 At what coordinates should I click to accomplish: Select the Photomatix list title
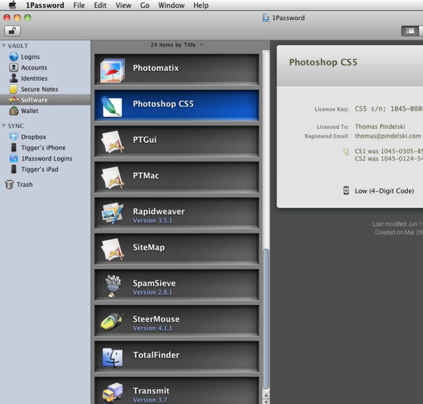[155, 68]
